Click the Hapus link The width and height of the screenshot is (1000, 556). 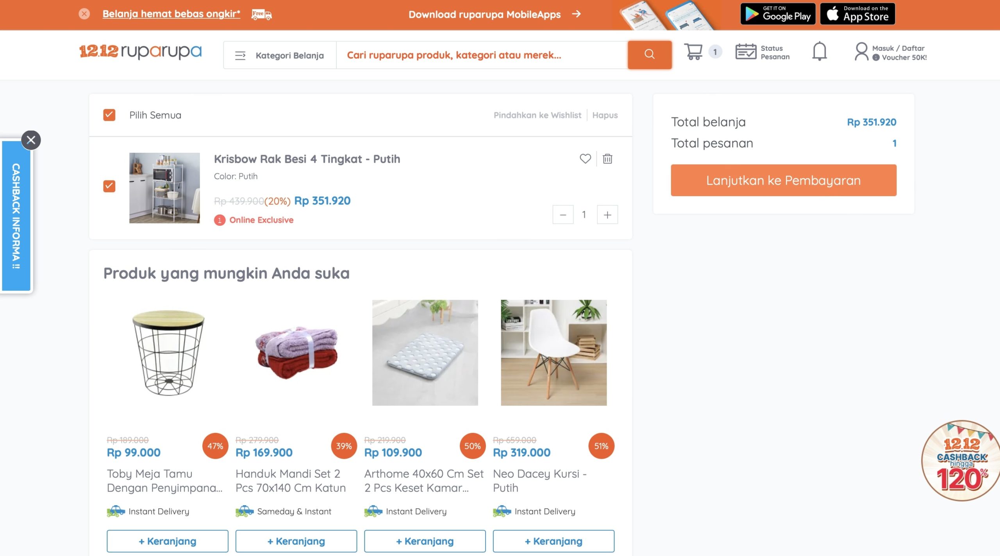605,115
